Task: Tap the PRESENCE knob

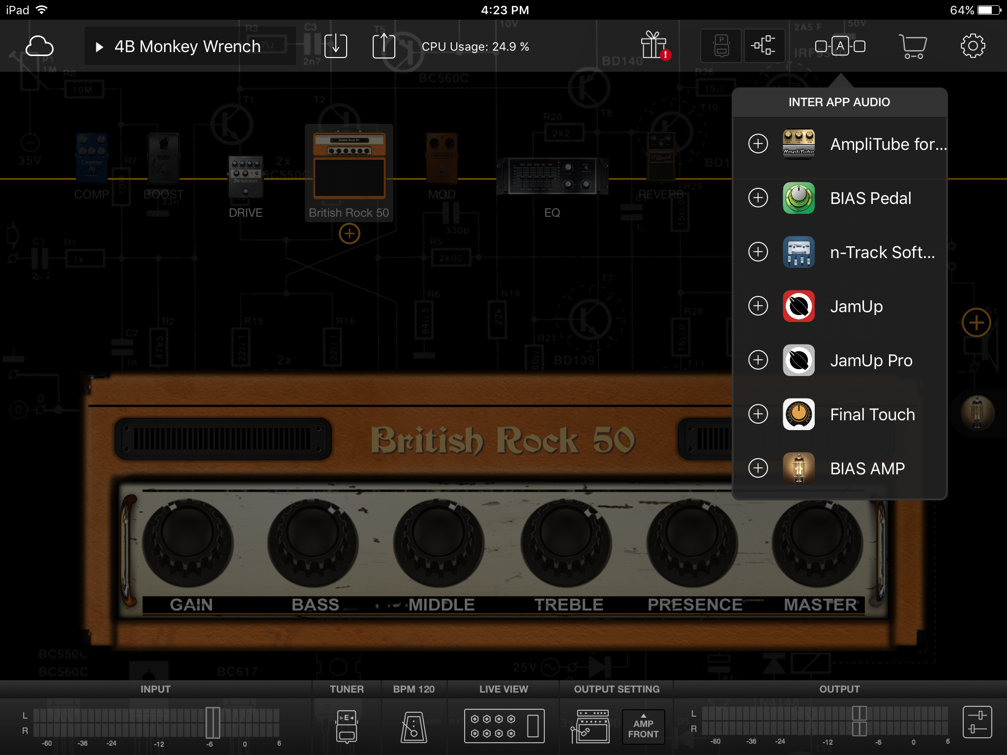Action: (x=692, y=543)
